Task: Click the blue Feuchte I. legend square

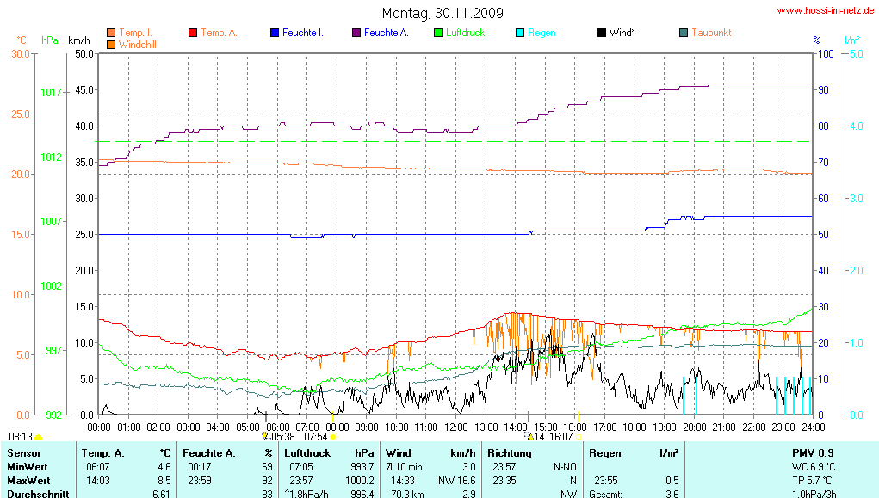Action: [x=275, y=33]
